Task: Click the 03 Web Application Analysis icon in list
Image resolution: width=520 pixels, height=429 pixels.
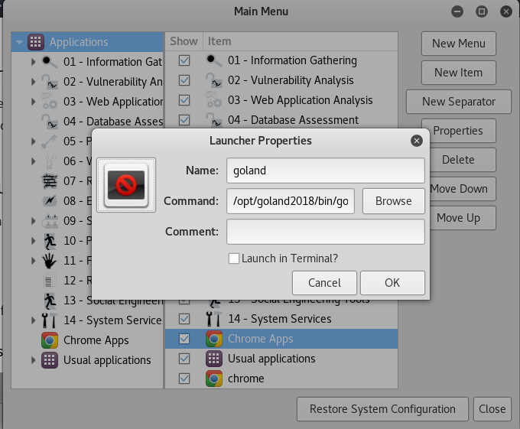Action: (214, 100)
